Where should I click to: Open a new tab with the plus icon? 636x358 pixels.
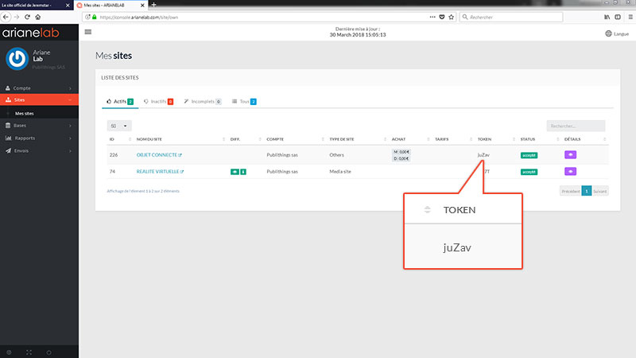pos(153,5)
